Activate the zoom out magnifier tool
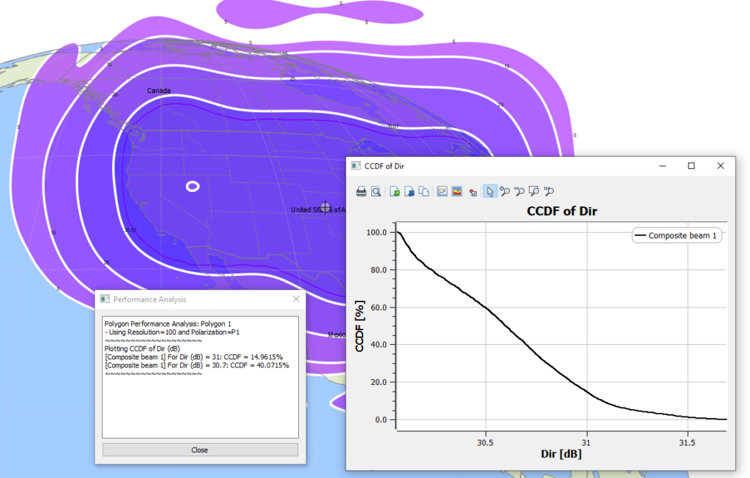 [x=519, y=192]
